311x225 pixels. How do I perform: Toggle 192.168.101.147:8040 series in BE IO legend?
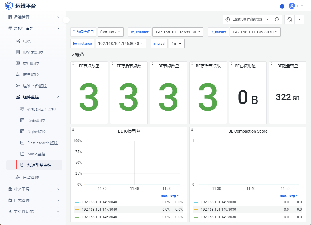coord(99,210)
